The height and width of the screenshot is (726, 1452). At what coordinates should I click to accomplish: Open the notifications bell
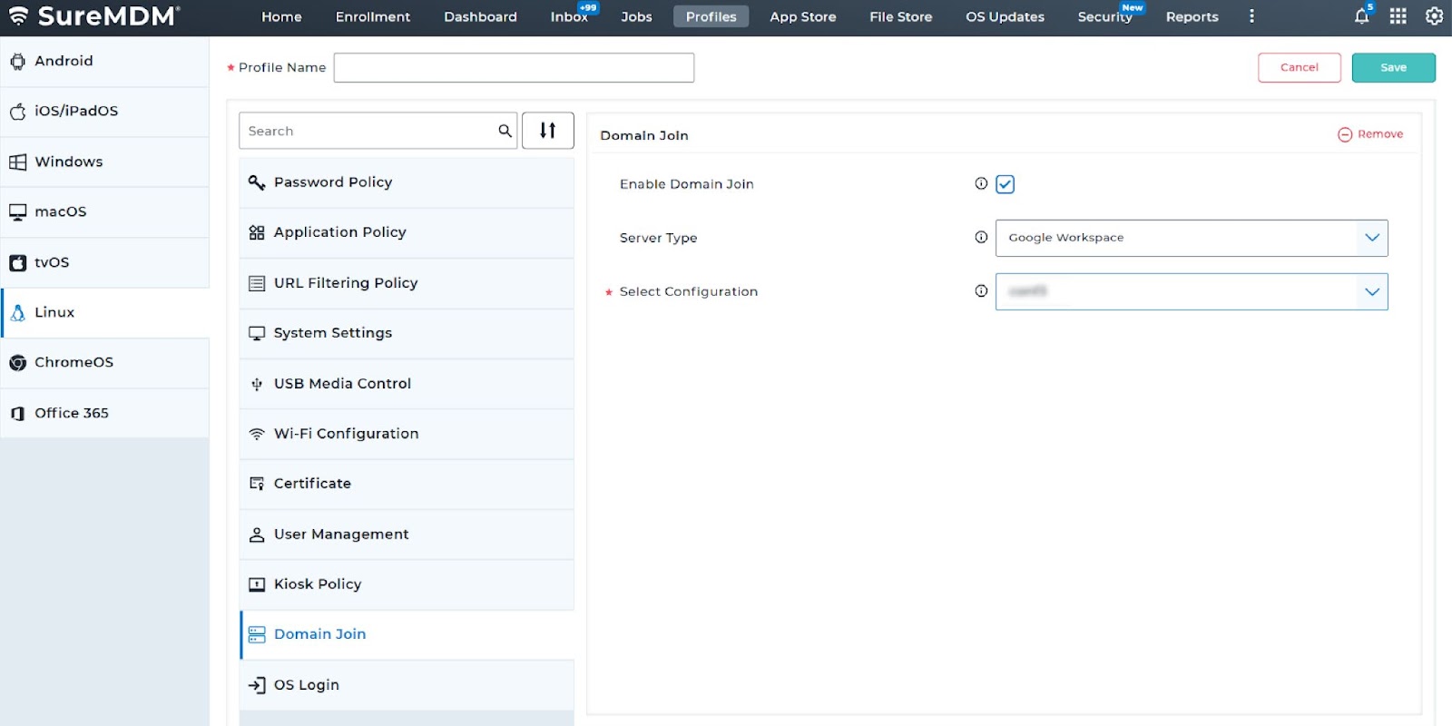(x=1361, y=16)
